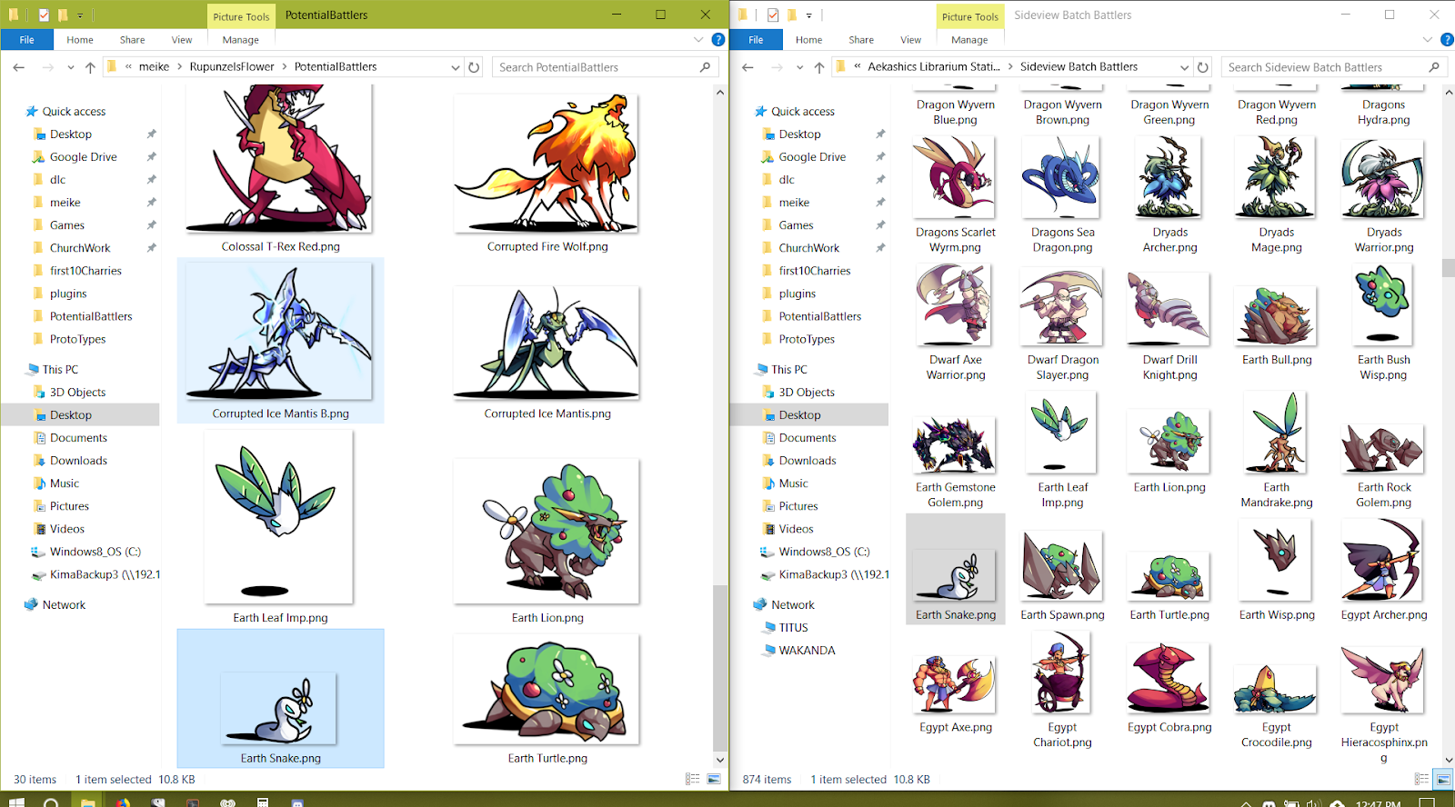Viewport: 1455px width, 807px height.
Task: Expand the ribbon in Sideview Batch Battlers window
Action: click(x=1427, y=40)
